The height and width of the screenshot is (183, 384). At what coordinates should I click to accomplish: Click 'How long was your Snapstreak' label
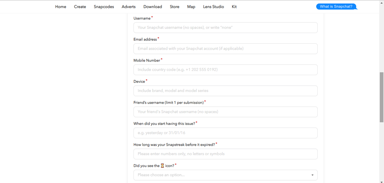[174, 145]
